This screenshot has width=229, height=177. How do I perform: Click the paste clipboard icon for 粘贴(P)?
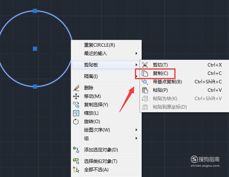(x=145, y=90)
